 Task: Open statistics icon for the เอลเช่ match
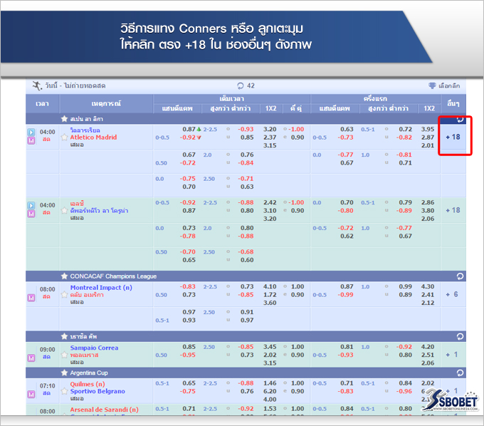click(x=31, y=214)
